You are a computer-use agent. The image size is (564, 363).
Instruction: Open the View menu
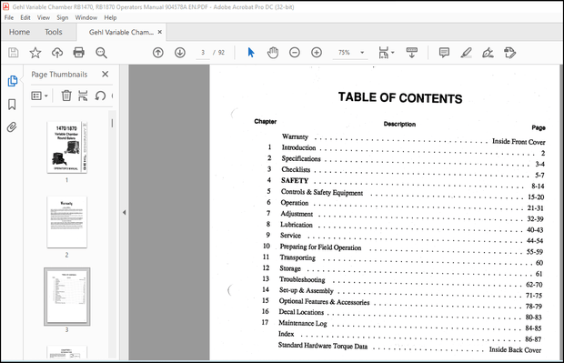(x=44, y=17)
